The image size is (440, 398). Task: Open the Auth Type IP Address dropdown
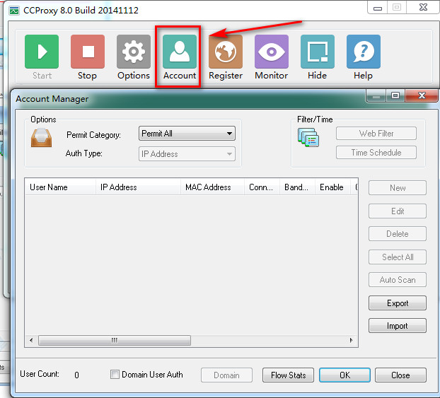(187, 153)
